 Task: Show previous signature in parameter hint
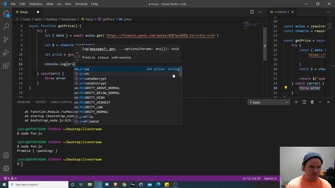click(x=77, y=53)
